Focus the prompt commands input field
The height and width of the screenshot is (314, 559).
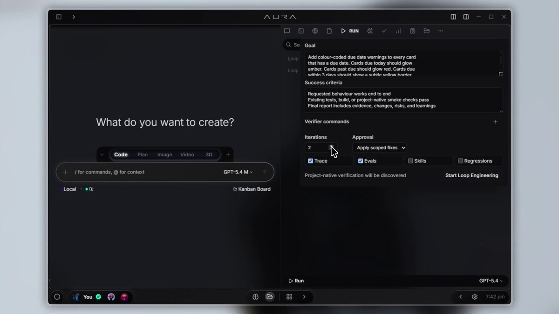point(147,172)
